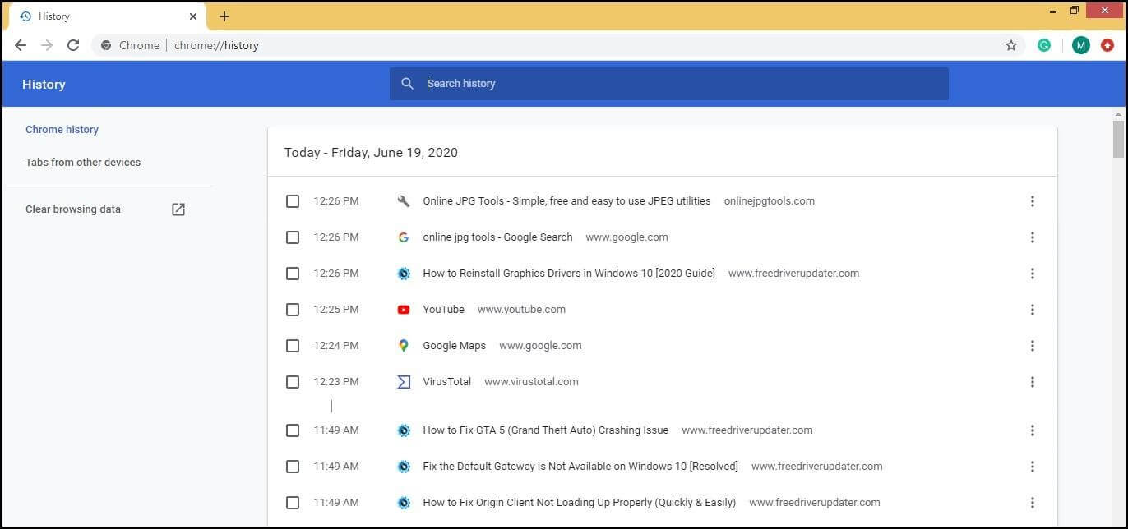Screen dimensions: 1128x529
Task: Click the onlinejpgtools.com domain text
Action: pyautogui.click(x=770, y=201)
